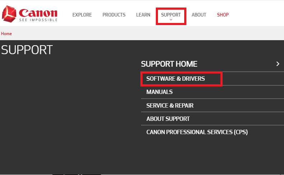Click SUPPORT in the top navigation

(171, 15)
